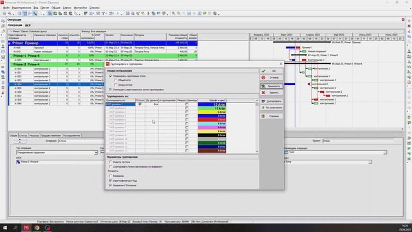412x232 pixels.
Task: Open Windows taskbar search
Action: [15, 227]
